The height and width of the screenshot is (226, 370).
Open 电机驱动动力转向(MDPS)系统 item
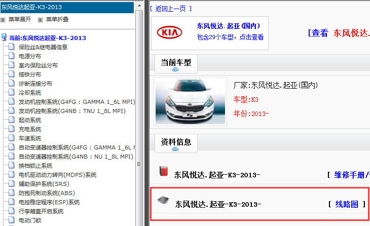pos(58,175)
